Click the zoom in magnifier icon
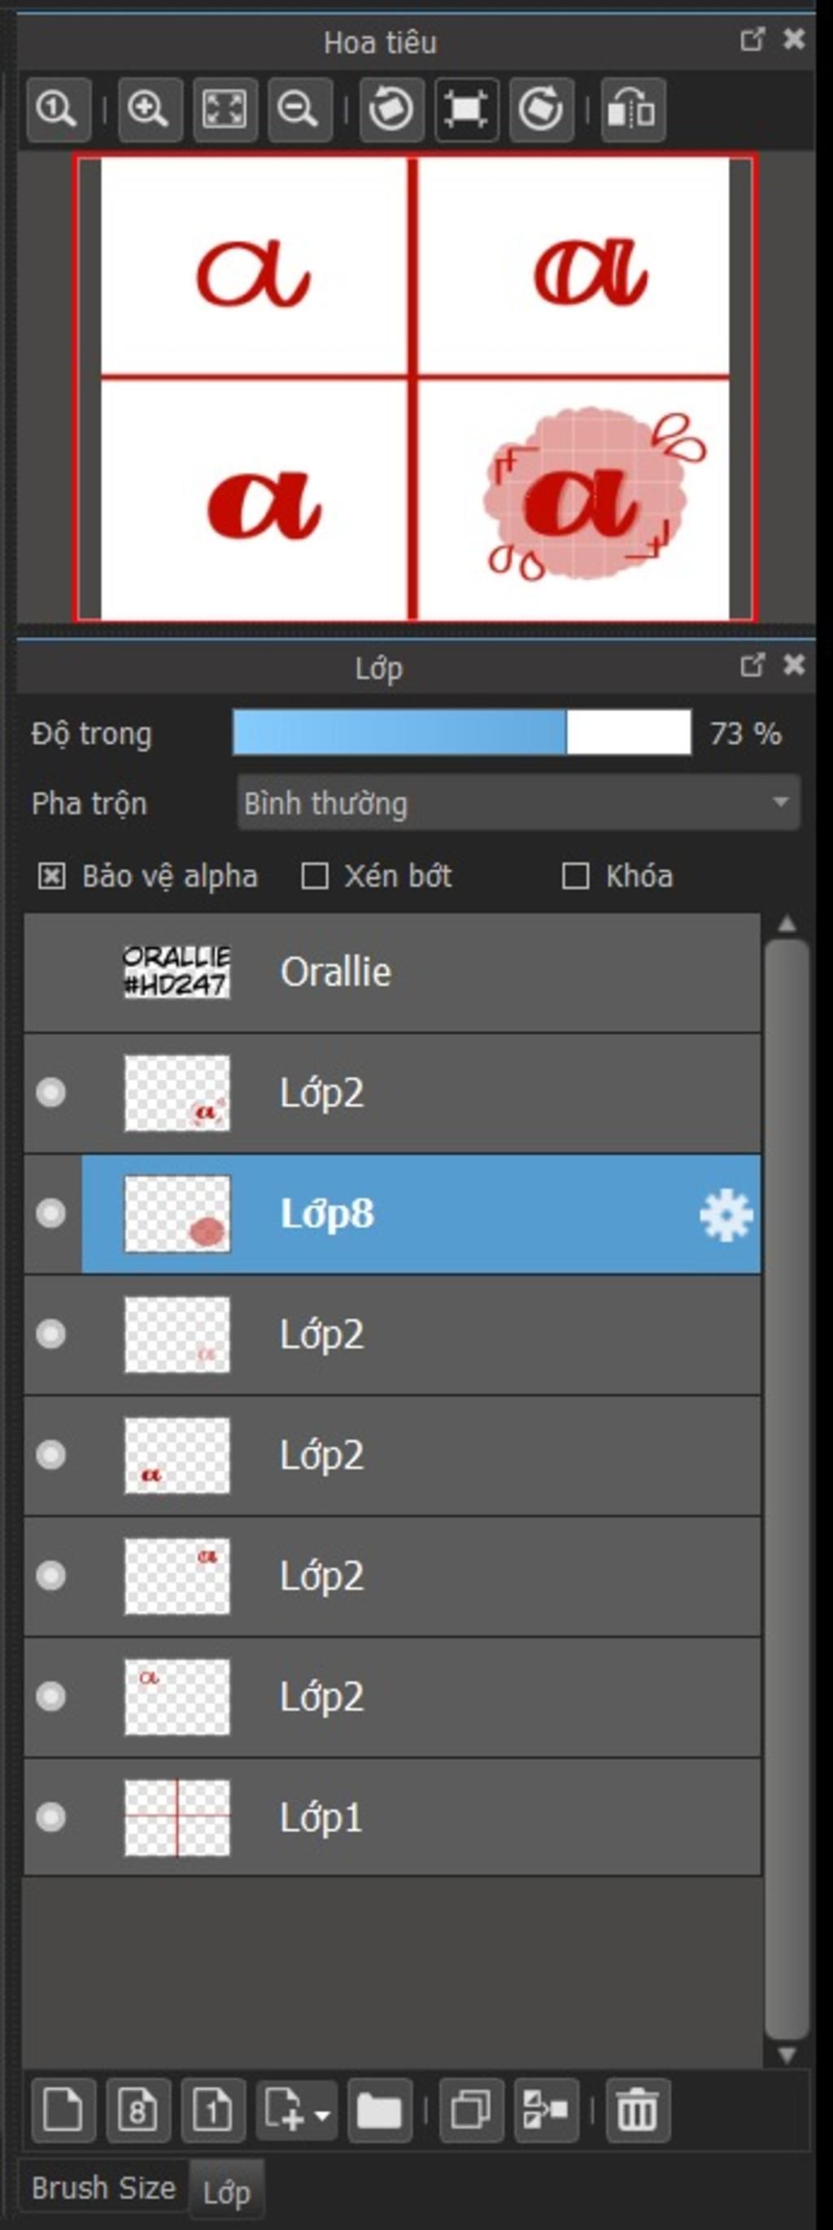This screenshot has height=2230, width=833. point(150,110)
